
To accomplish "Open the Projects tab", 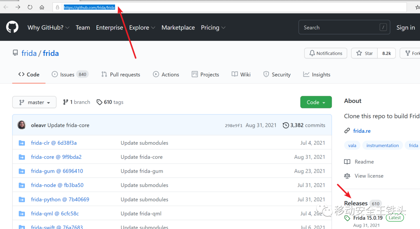I will [x=205, y=75].
